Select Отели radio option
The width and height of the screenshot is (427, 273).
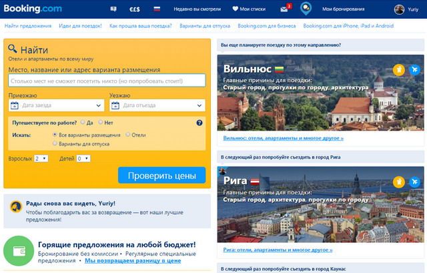(x=127, y=135)
